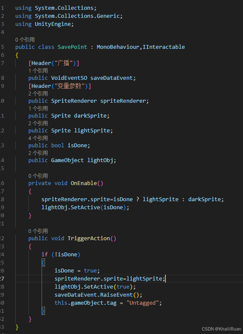Screen dimensions: 243x334
Task: Click 'true' in 'isDone = true;'
Action: tap(90, 271)
